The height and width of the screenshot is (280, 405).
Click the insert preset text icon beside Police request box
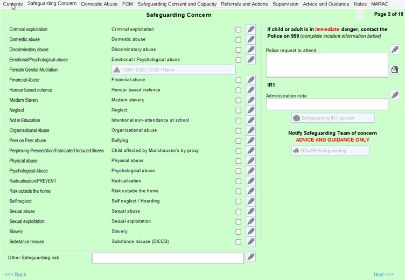tap(395, 69)
